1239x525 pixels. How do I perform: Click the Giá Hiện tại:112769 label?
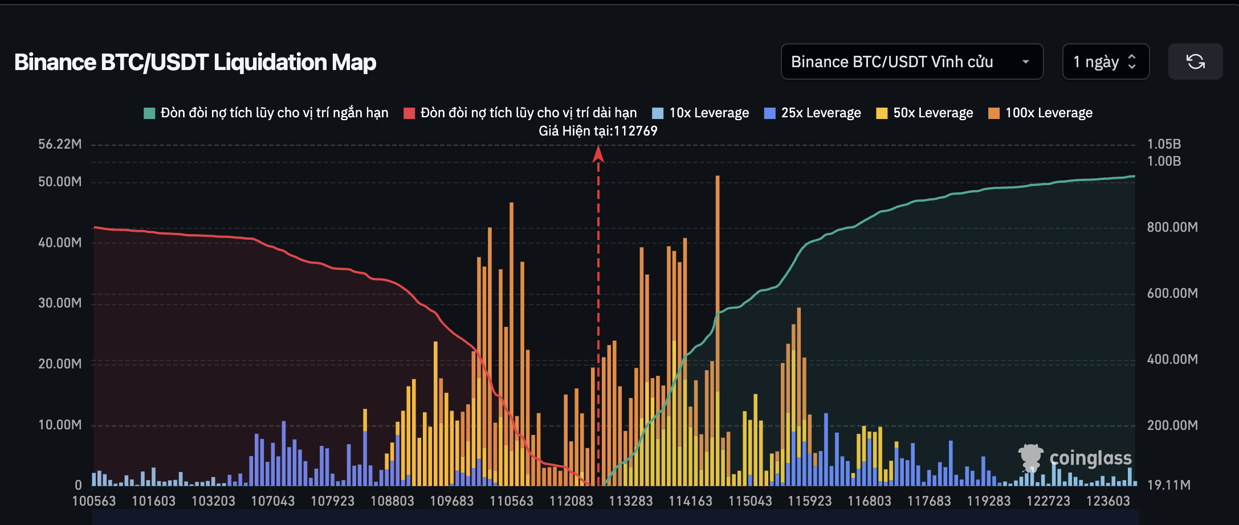(x=598, y=131)
